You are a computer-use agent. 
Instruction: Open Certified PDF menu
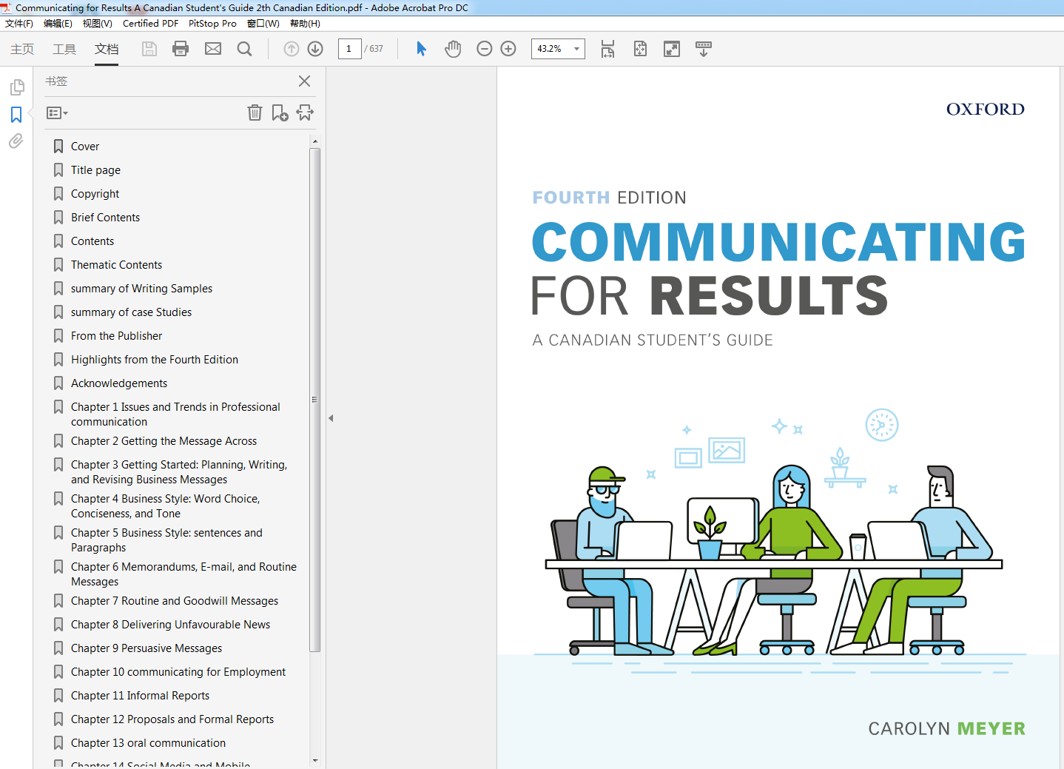click(x=150, y=24)
